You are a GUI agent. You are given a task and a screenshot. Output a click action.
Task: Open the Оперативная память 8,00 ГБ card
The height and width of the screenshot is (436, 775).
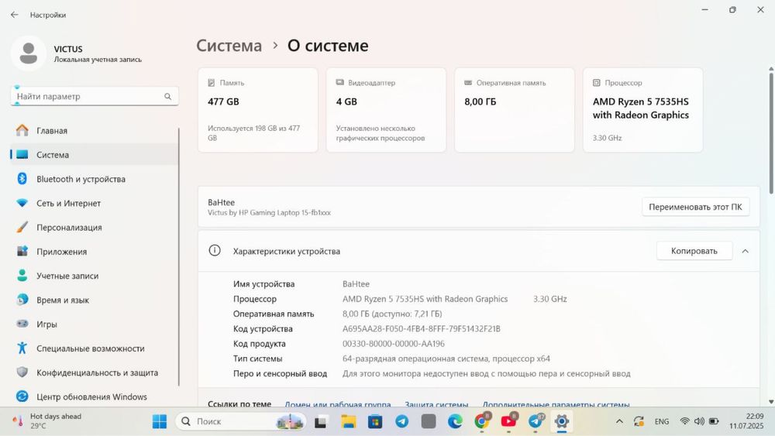click(515, 110)
